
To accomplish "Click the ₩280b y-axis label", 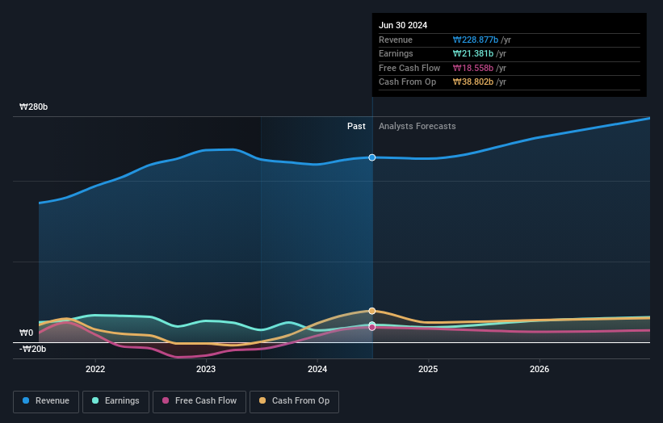I will tap(33, 107).
